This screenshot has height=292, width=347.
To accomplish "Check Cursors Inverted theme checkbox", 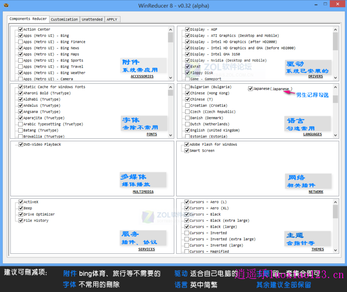I will tap(187, 233).
